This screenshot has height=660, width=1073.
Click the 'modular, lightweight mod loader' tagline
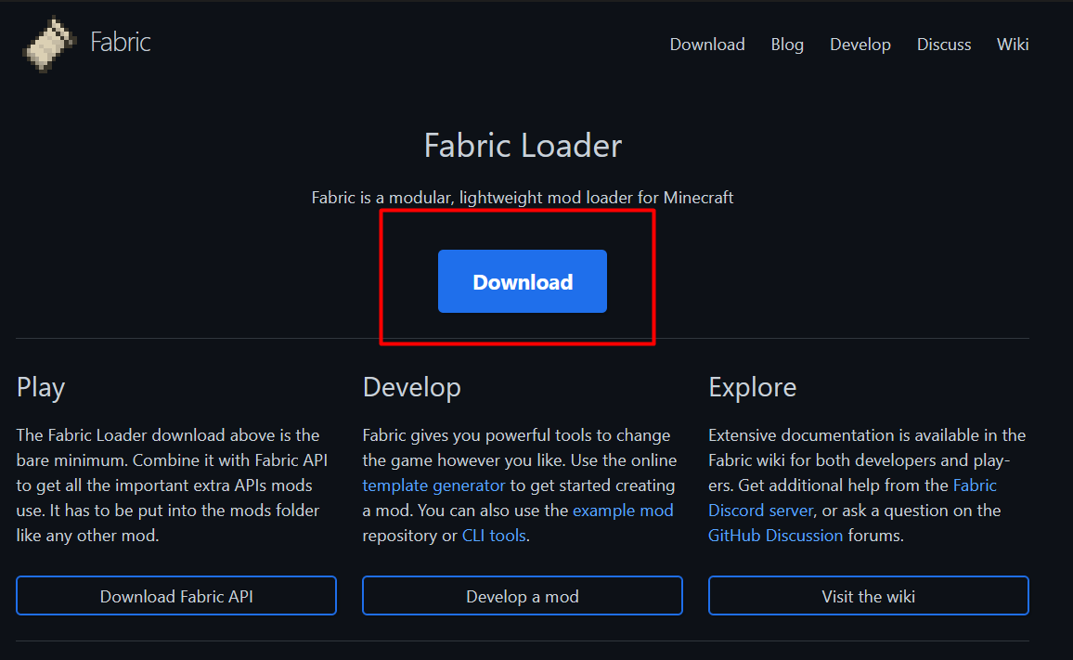523,198
